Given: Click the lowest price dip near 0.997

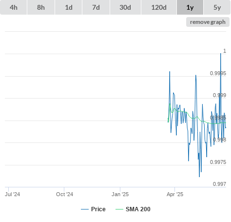Looking at the screenshot, I should [199, 177].
